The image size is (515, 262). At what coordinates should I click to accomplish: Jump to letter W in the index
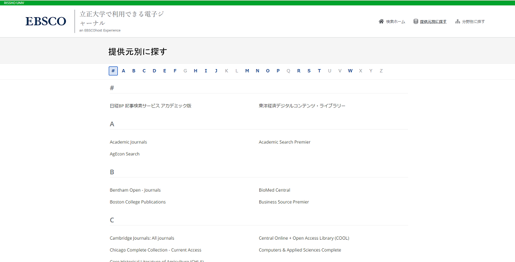pyautogui.click(x=350, y=71)
